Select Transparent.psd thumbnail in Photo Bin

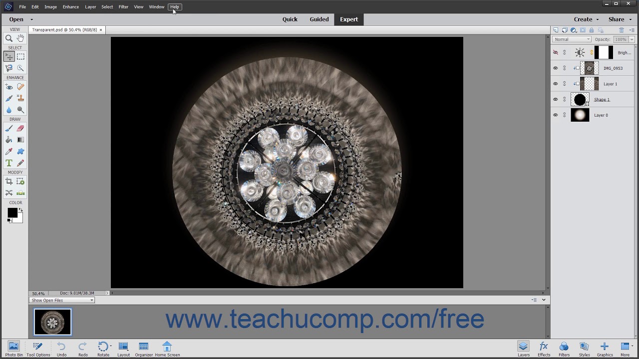pos(52,322)
